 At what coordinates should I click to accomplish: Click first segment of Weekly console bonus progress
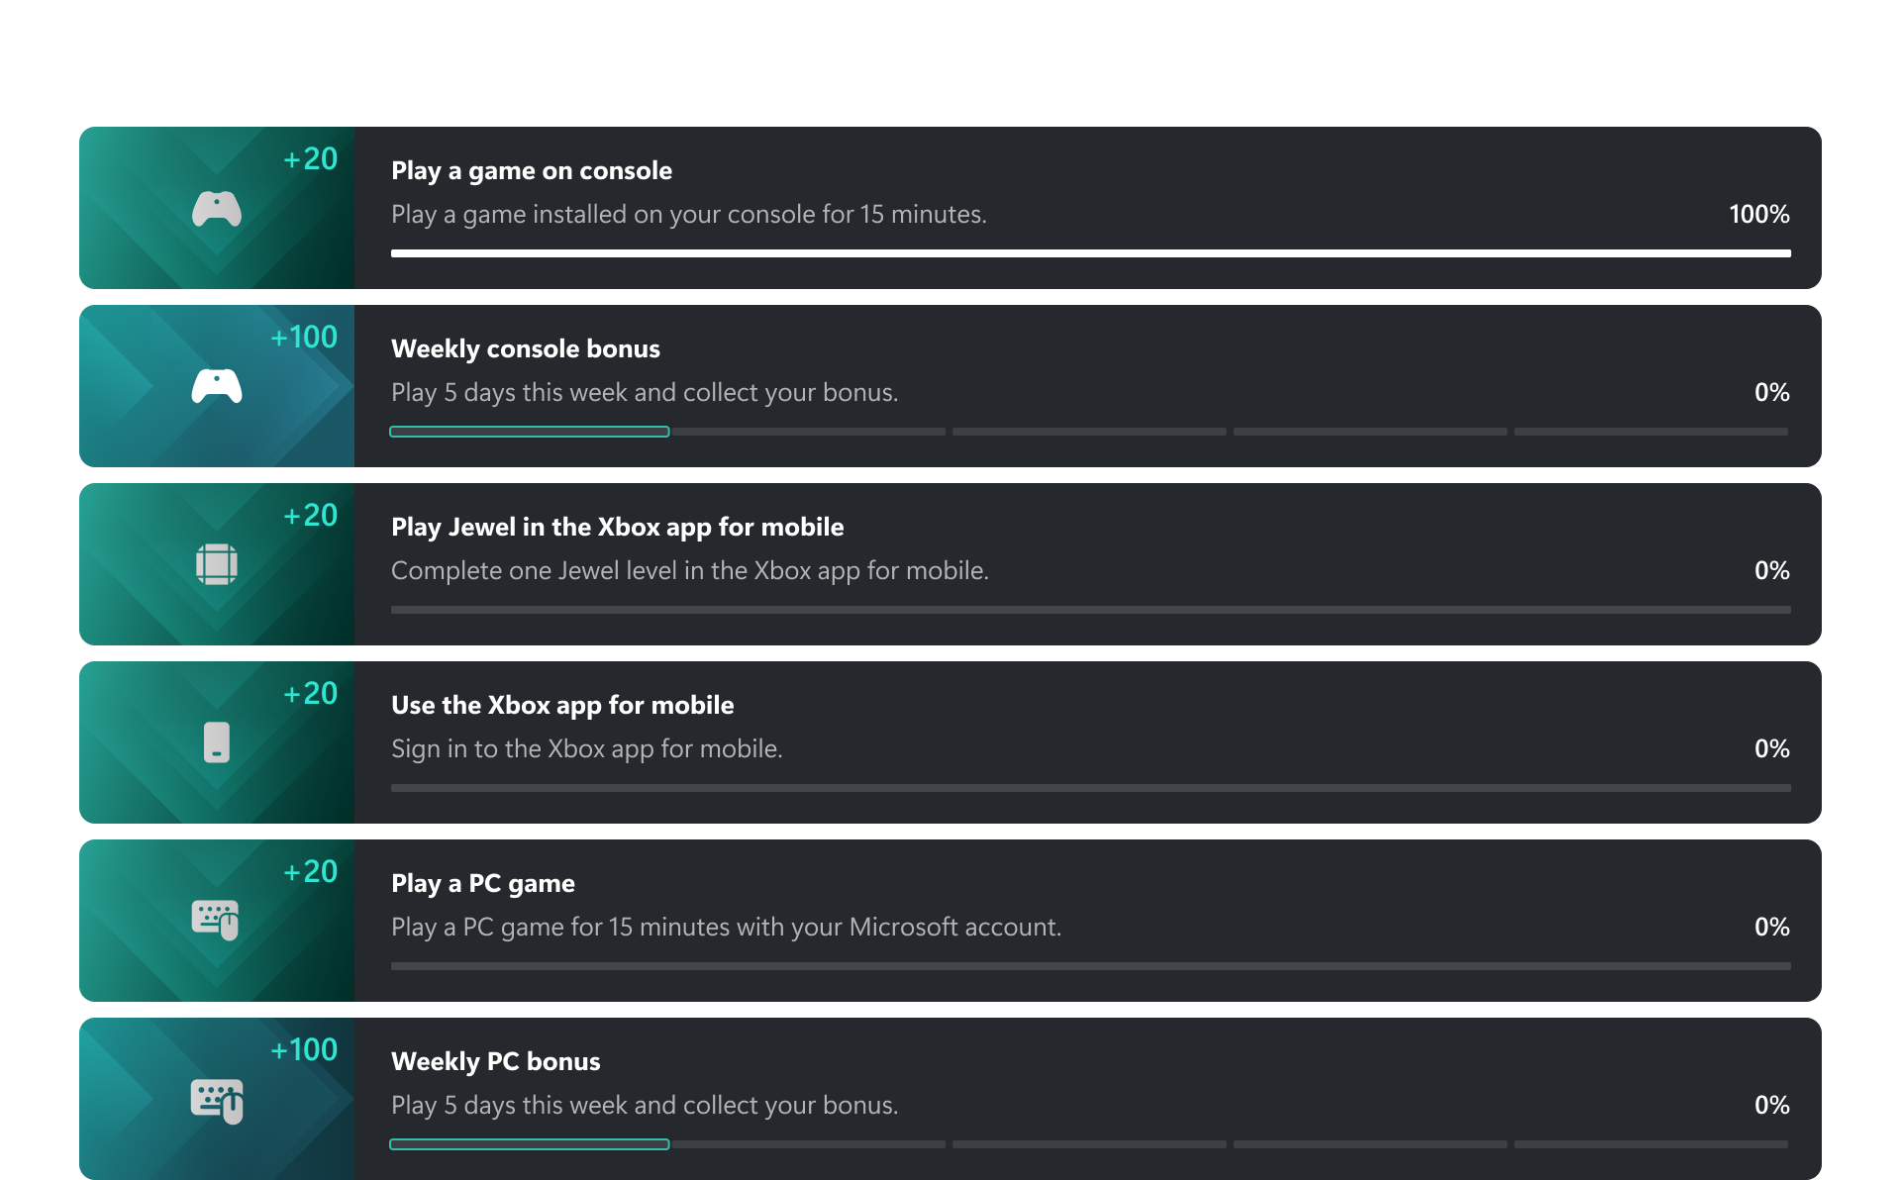coord(530,432)
